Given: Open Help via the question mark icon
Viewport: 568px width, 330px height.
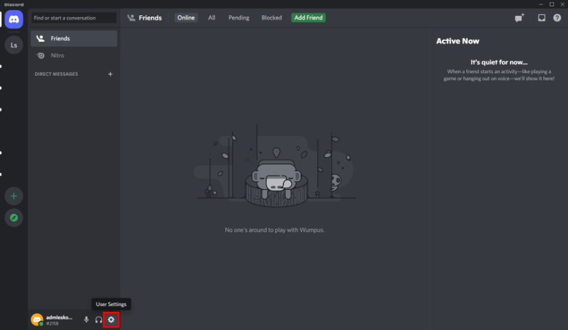Looking at the screenshot, I should (x=557, y=18).
